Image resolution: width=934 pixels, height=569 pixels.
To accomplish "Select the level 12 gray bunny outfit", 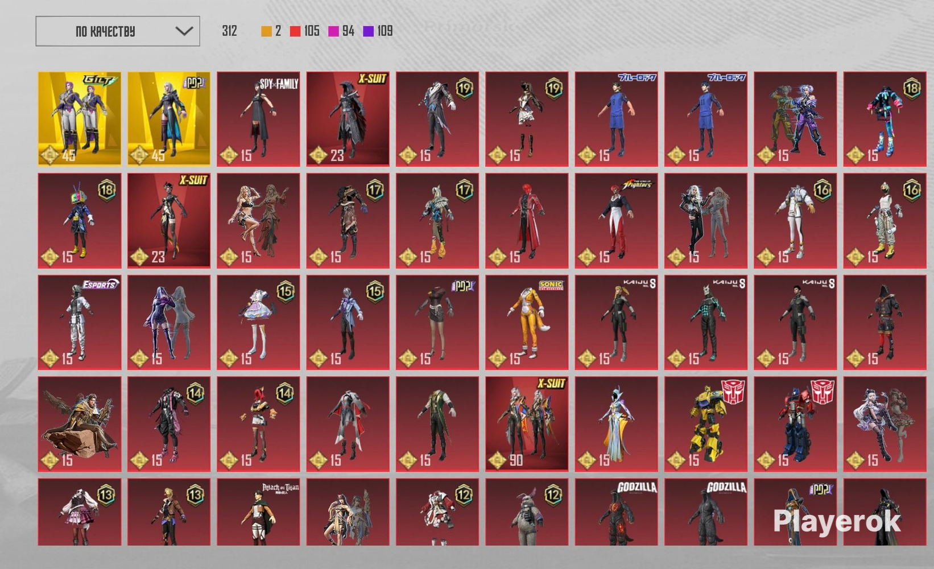I will pos(527,512).
